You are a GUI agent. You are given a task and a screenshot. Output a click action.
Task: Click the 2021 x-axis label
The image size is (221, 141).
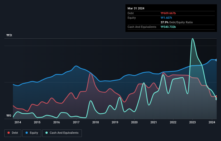pos(154,122)
